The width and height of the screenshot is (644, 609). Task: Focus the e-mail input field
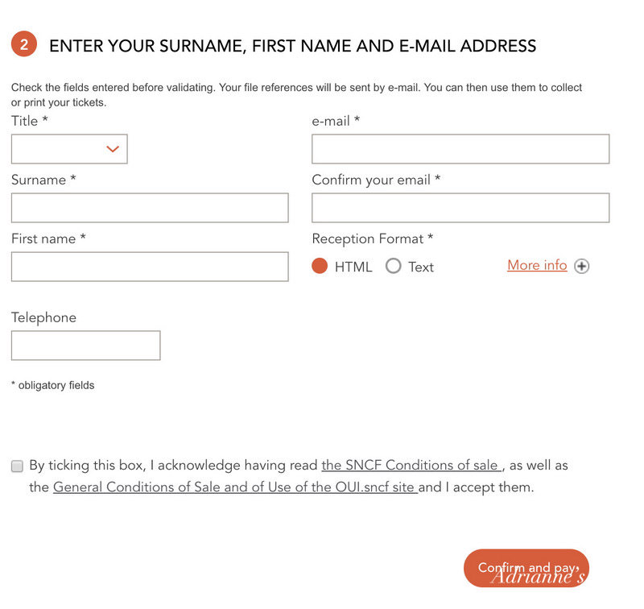click(x=460, y=149)
